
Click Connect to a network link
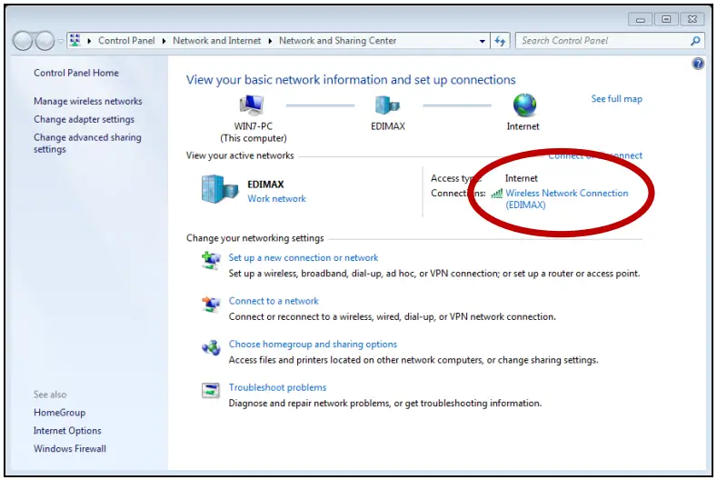point(274,301)
